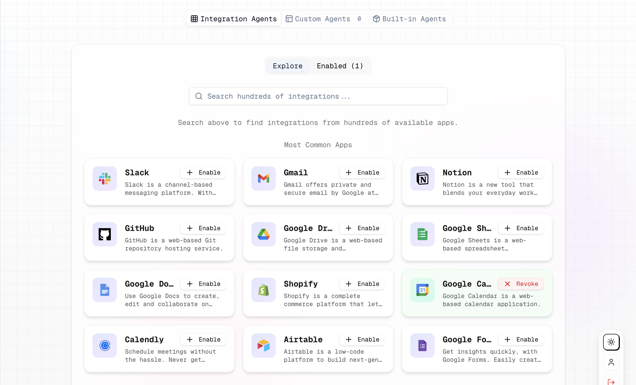Click the Airtable logo icon
This screenshot has width=636, height=385.
[x=263, y=345]
